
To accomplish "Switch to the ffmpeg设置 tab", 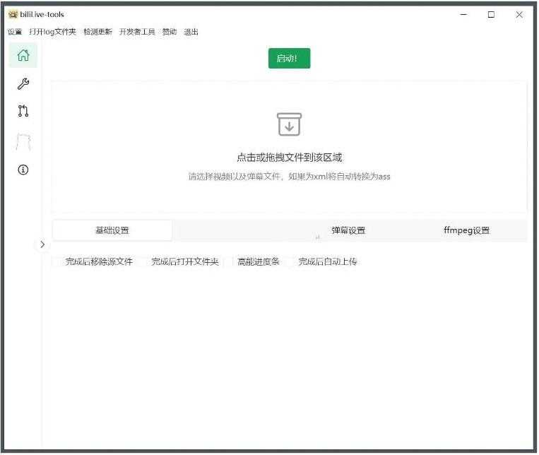I will [466, 230].
